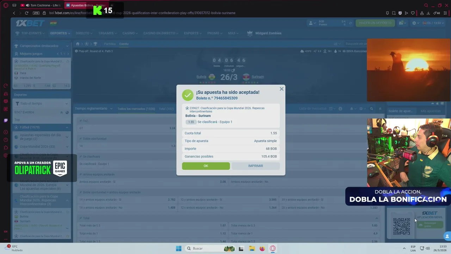Open the browser downloads icon
The height and width of the screenshot is (254, 451).
pyautogui.click(x=428, y=13)
